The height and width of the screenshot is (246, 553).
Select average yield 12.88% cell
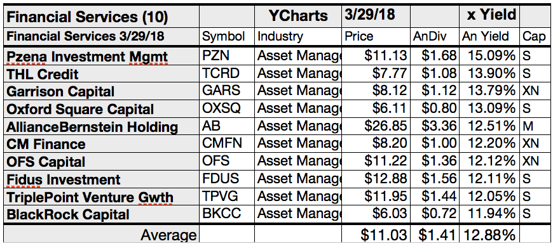(x=489, y=234)
